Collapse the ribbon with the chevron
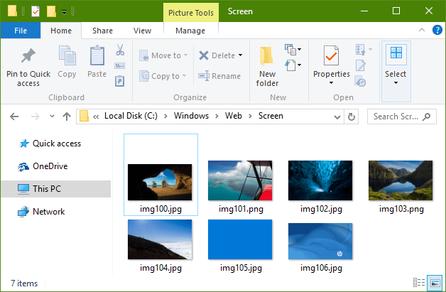 click(422, 30)
